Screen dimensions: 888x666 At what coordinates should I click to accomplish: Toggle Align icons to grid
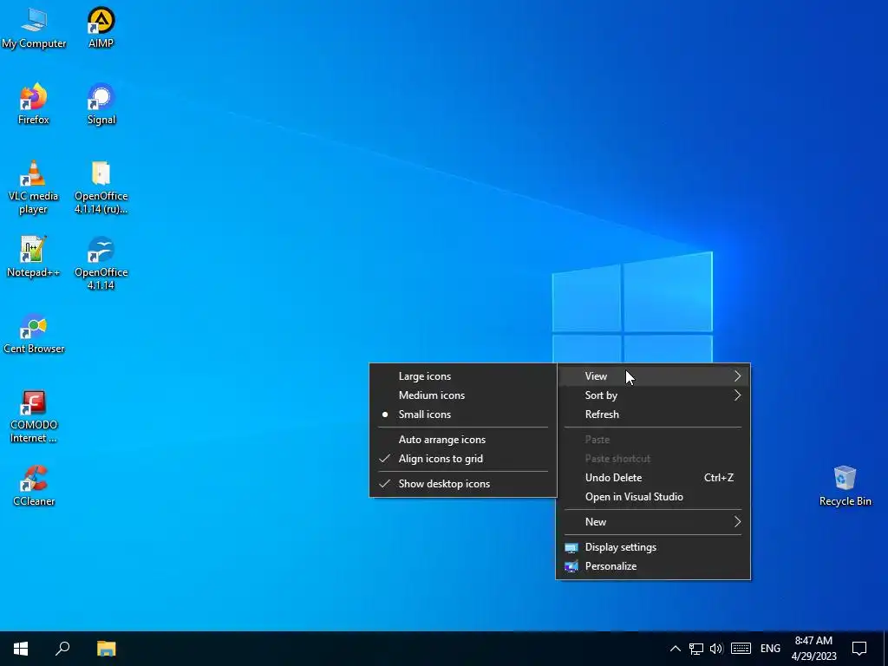click(x=463, y=459)
